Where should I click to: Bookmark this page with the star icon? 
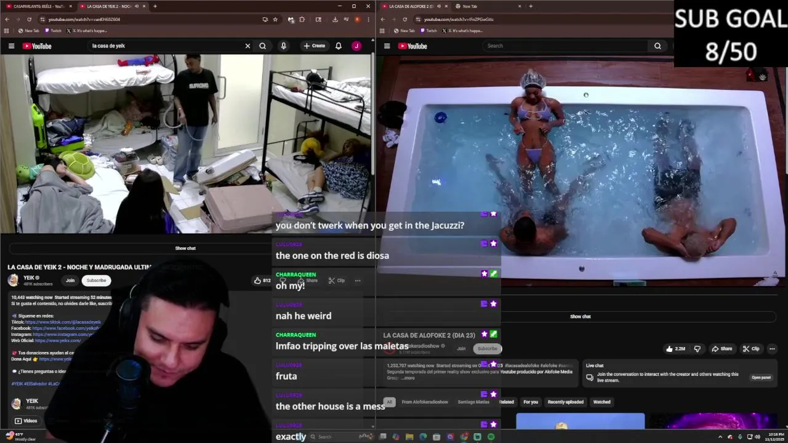pos(275,19)
